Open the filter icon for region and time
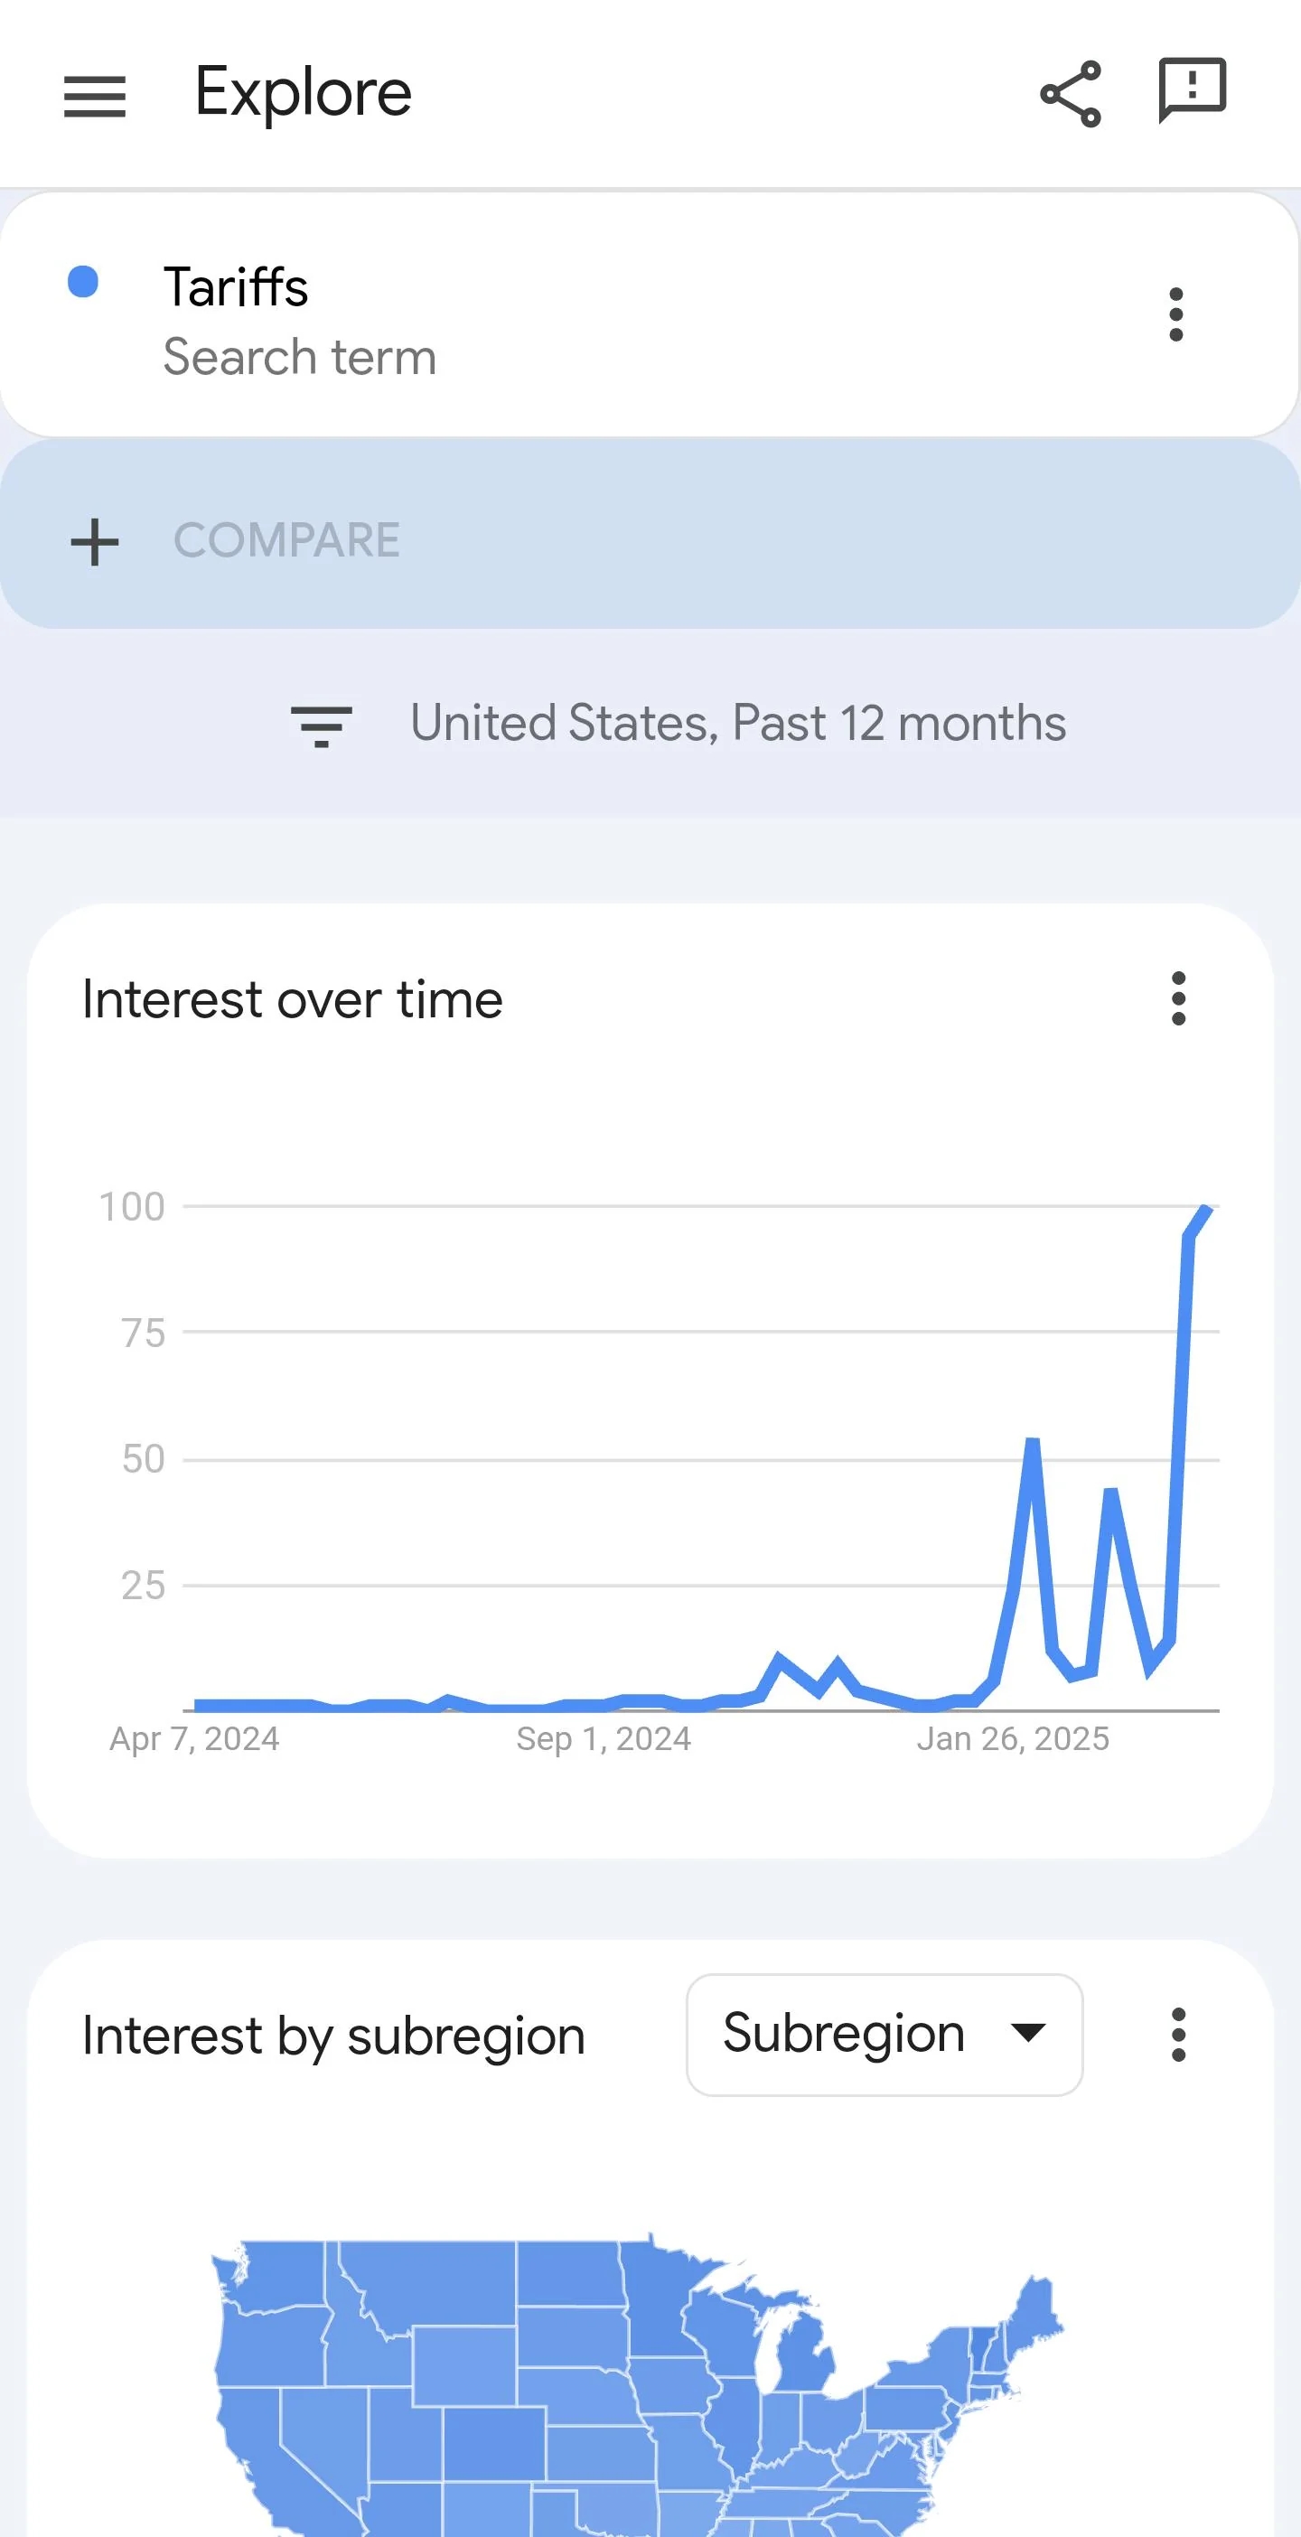This screenshot has width=1301, height=2537. 321,726
